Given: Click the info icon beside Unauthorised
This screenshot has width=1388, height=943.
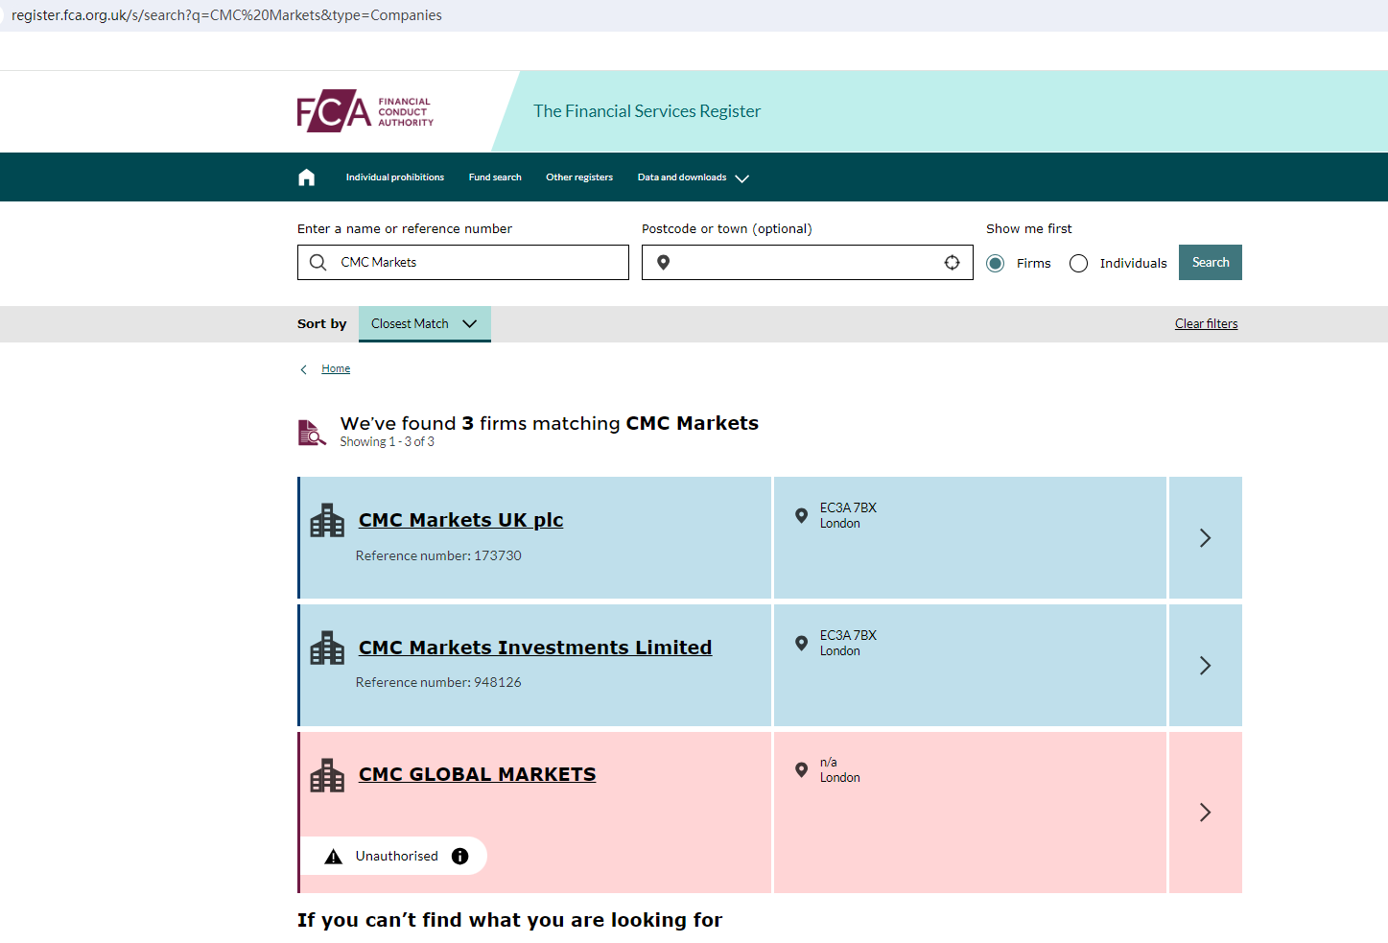Looking at the screenshot, I should coord(460,857).
